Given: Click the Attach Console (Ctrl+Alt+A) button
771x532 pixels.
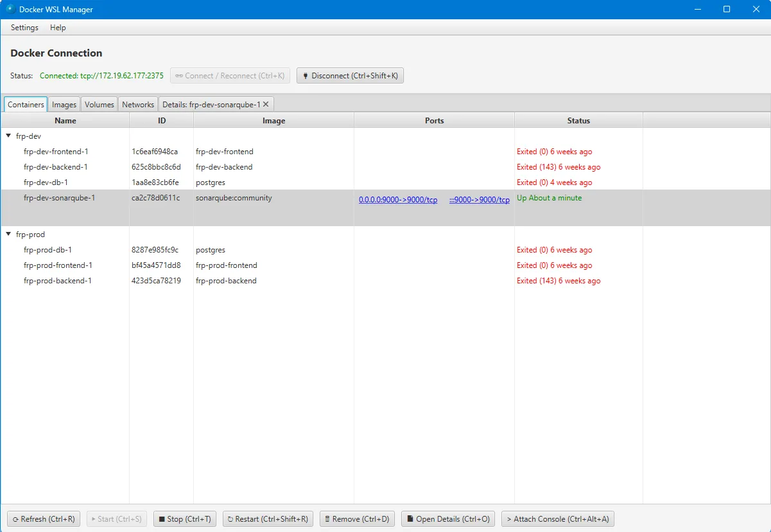Looking at the screenshot, I should (558, 519).
